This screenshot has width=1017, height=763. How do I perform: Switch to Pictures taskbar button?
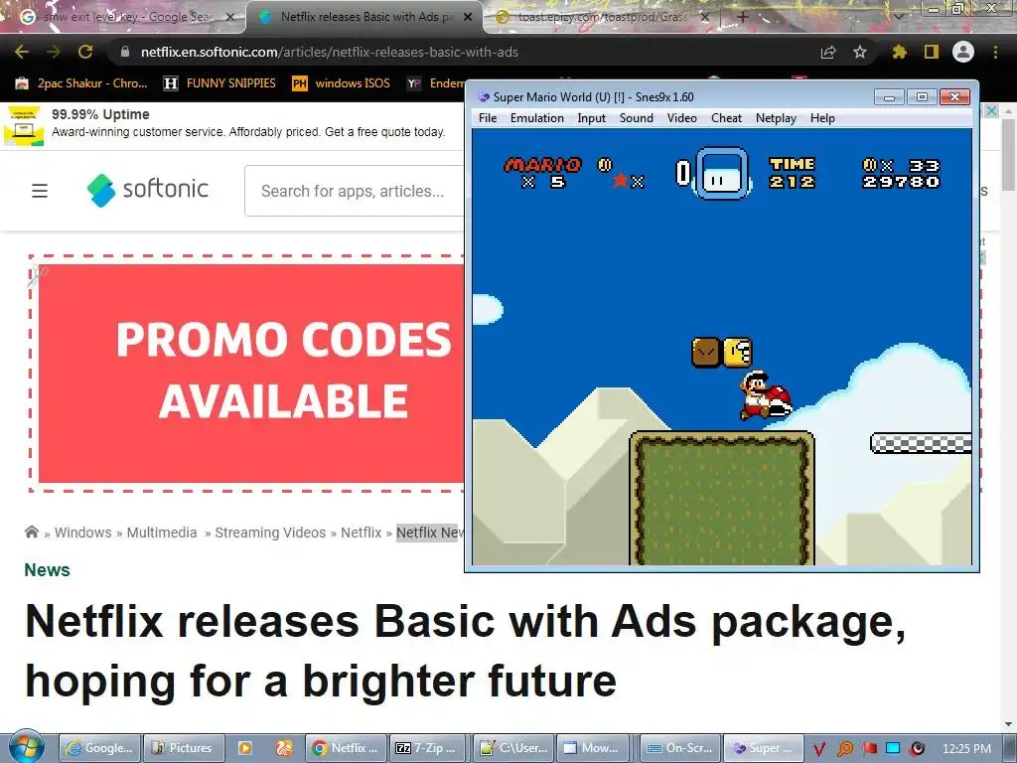[x=183, y=748]
